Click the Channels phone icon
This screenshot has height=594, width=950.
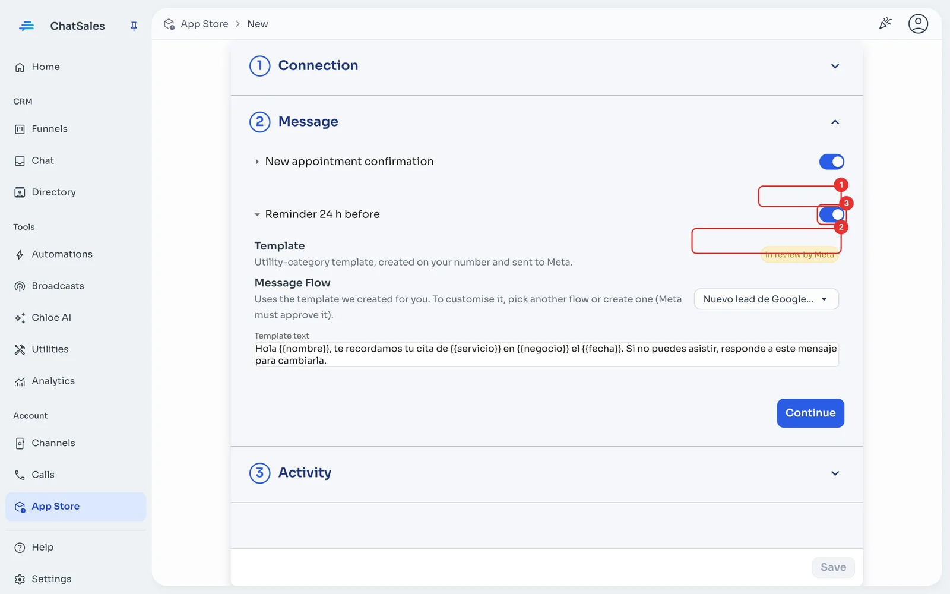click(x=20, y=443)
